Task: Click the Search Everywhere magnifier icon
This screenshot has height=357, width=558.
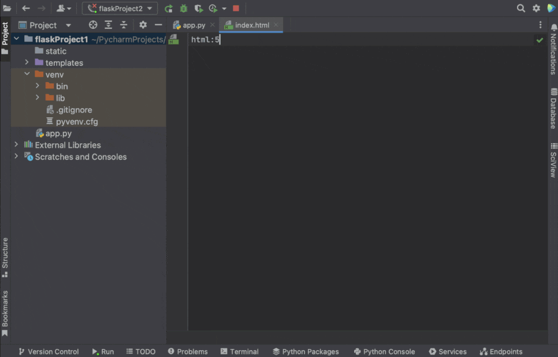Action: (x=520, y=8)
